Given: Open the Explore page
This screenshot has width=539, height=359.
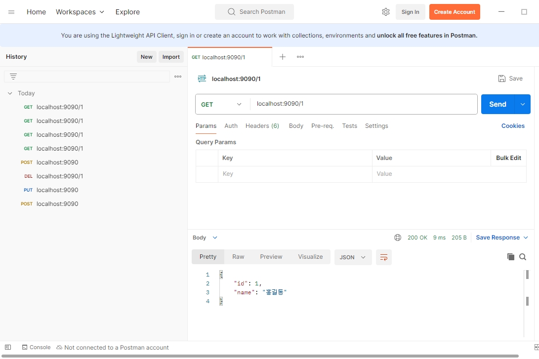Looking at the screenshot, I should [127, 12].
